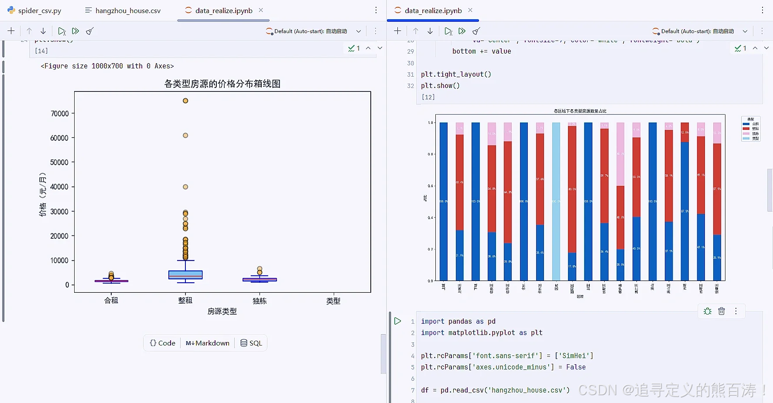Switch to hangzhou_house.csv tab
Screen dimensions: 773x403
pos(123,10)
